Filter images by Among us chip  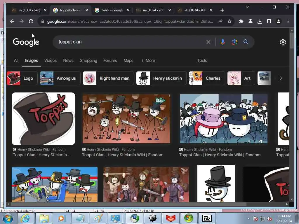click(60, 78)
